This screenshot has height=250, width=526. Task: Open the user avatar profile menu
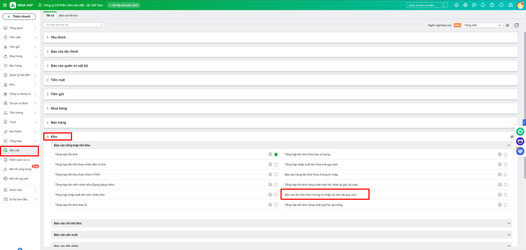click(x=520, y=5)
